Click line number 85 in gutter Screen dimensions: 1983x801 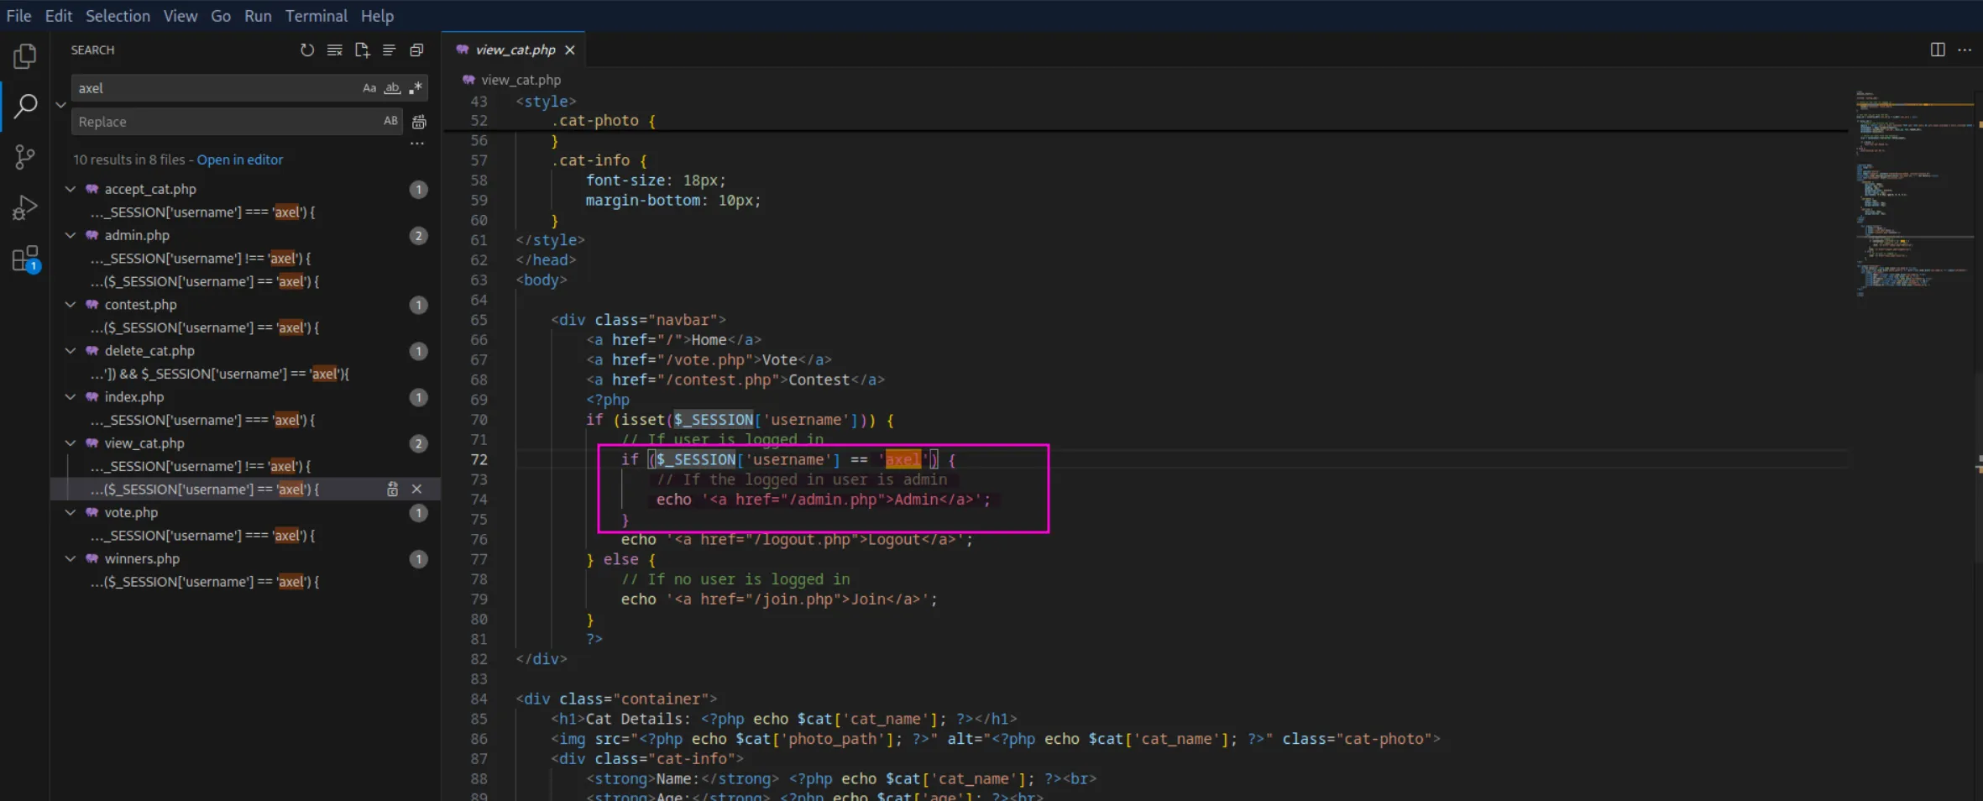(x=479, y=719)
